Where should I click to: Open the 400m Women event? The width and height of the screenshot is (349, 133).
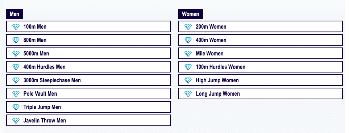(261, 40)
